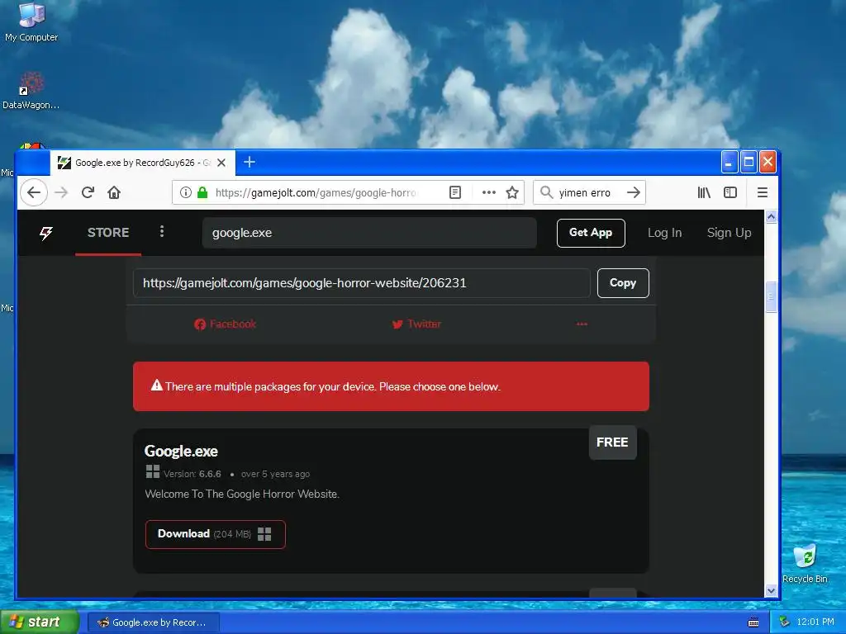846x634 pixels.
Task: Copy the game URL with Copy button
Action: [x=623, y=283]
